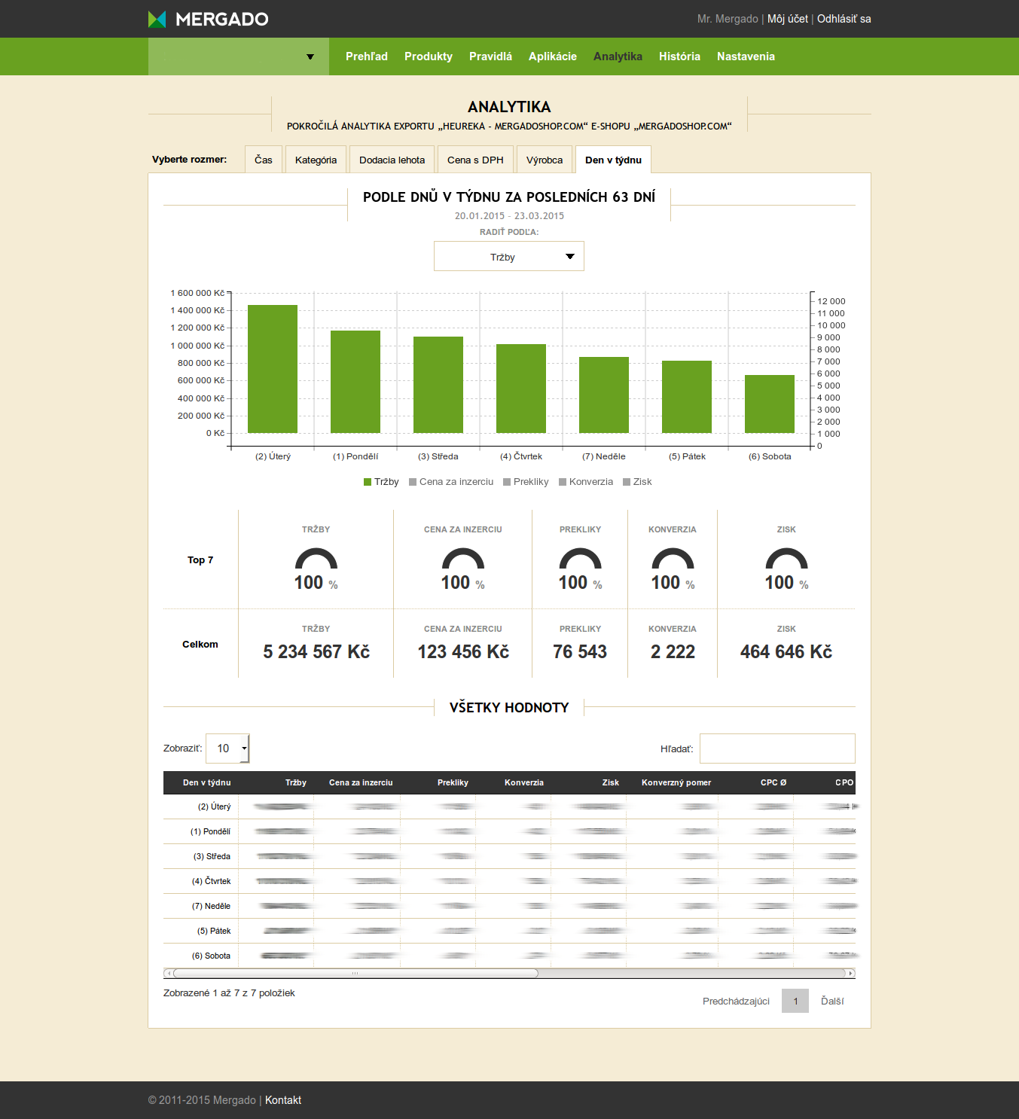The width and height of the screenshot is (1019, 1119).
Task: Click the Sobota bar in the chart
Action: [x=770, y=404]
